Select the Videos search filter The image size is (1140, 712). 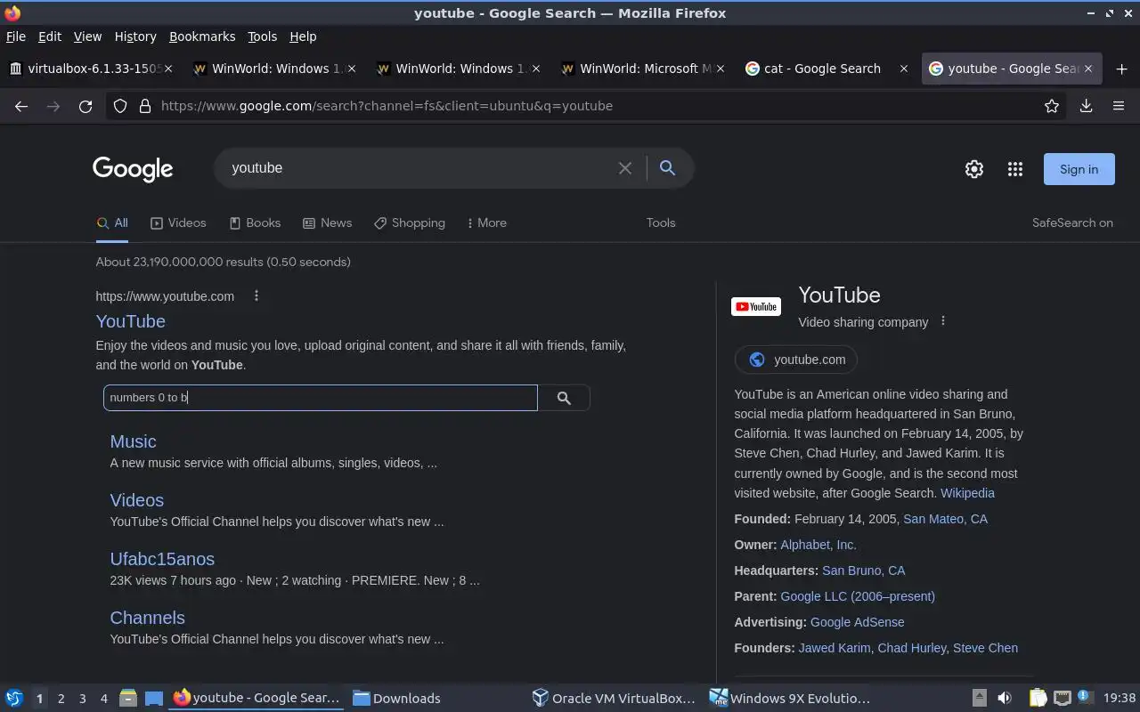coord(178,223)
